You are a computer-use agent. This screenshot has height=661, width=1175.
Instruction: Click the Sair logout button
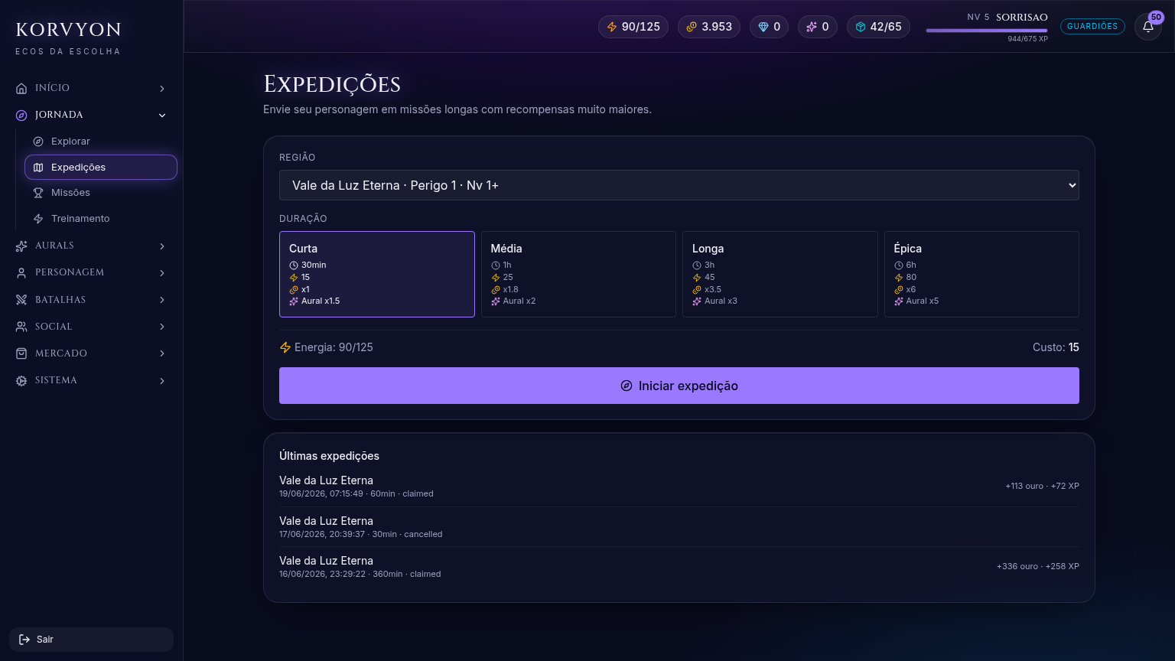tap(91, 640)
